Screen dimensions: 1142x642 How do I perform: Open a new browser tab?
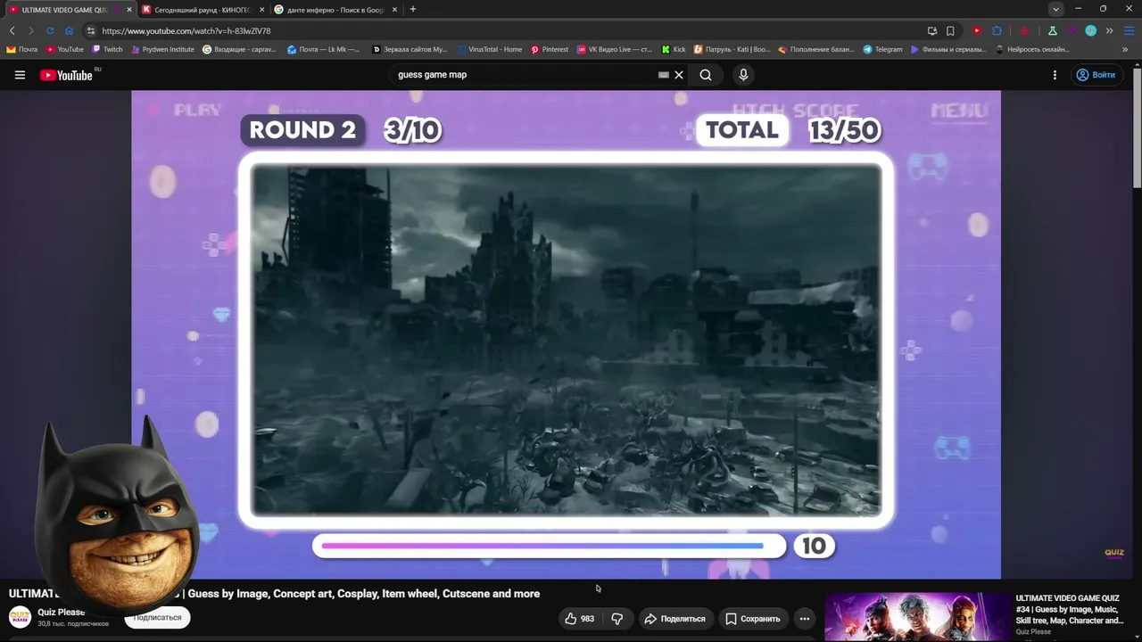click(412, 9)
